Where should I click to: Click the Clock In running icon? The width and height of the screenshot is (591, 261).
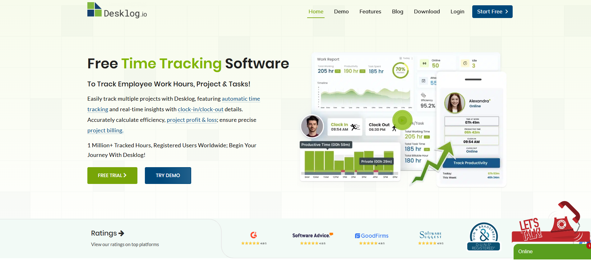pyautogui.click(x=355, y=127)
